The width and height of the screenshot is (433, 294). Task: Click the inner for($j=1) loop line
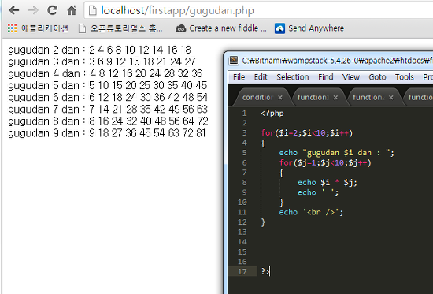(x=325, y=162)
